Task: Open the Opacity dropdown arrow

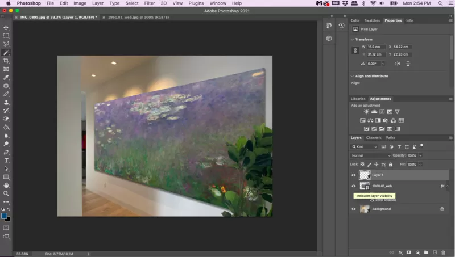Action: pos(420,155)
